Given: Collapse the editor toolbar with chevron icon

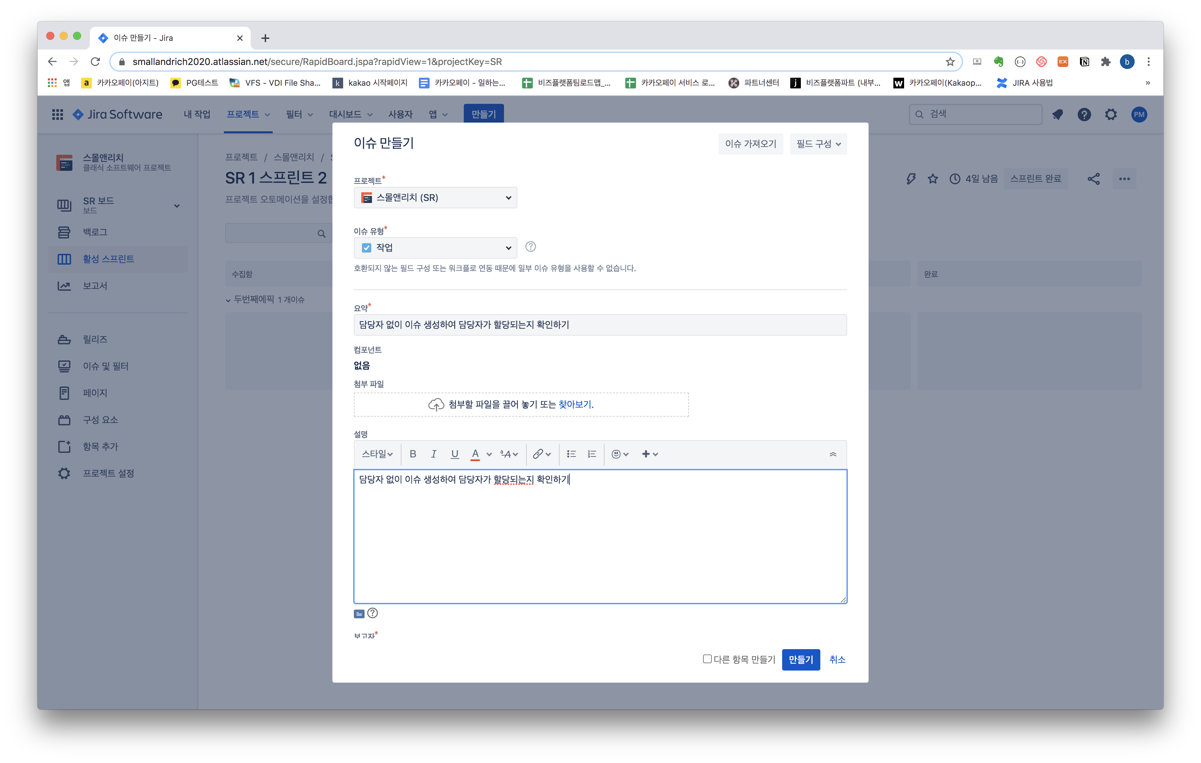Looking at the screenshot, I should (832, 454).
